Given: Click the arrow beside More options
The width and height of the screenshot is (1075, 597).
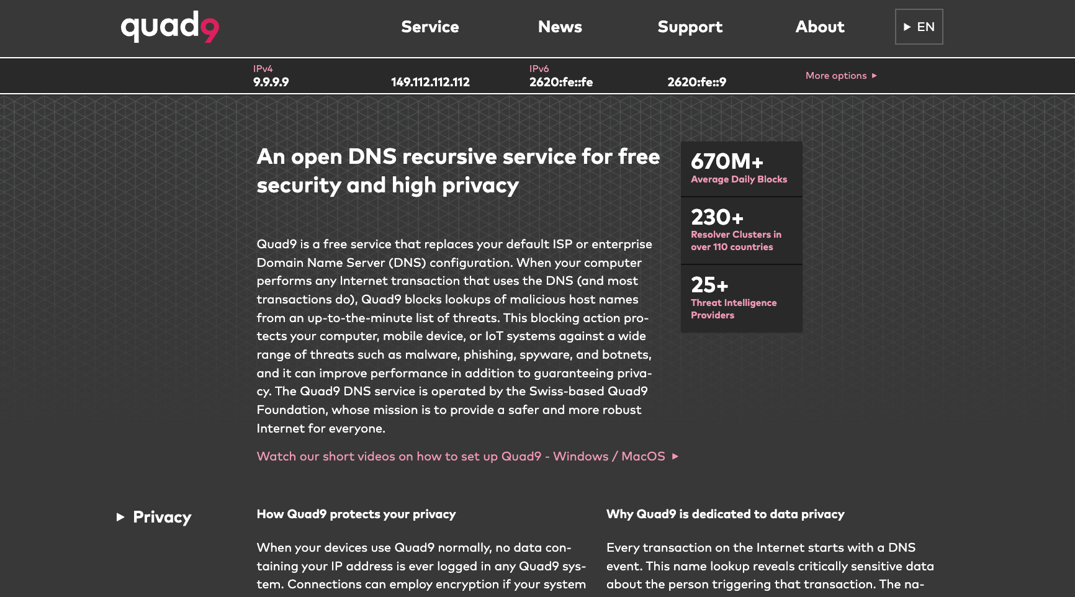Looking at the screenshot, I should [x=875, y=76].
